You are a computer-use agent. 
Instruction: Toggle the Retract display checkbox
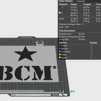click(91, 49)
